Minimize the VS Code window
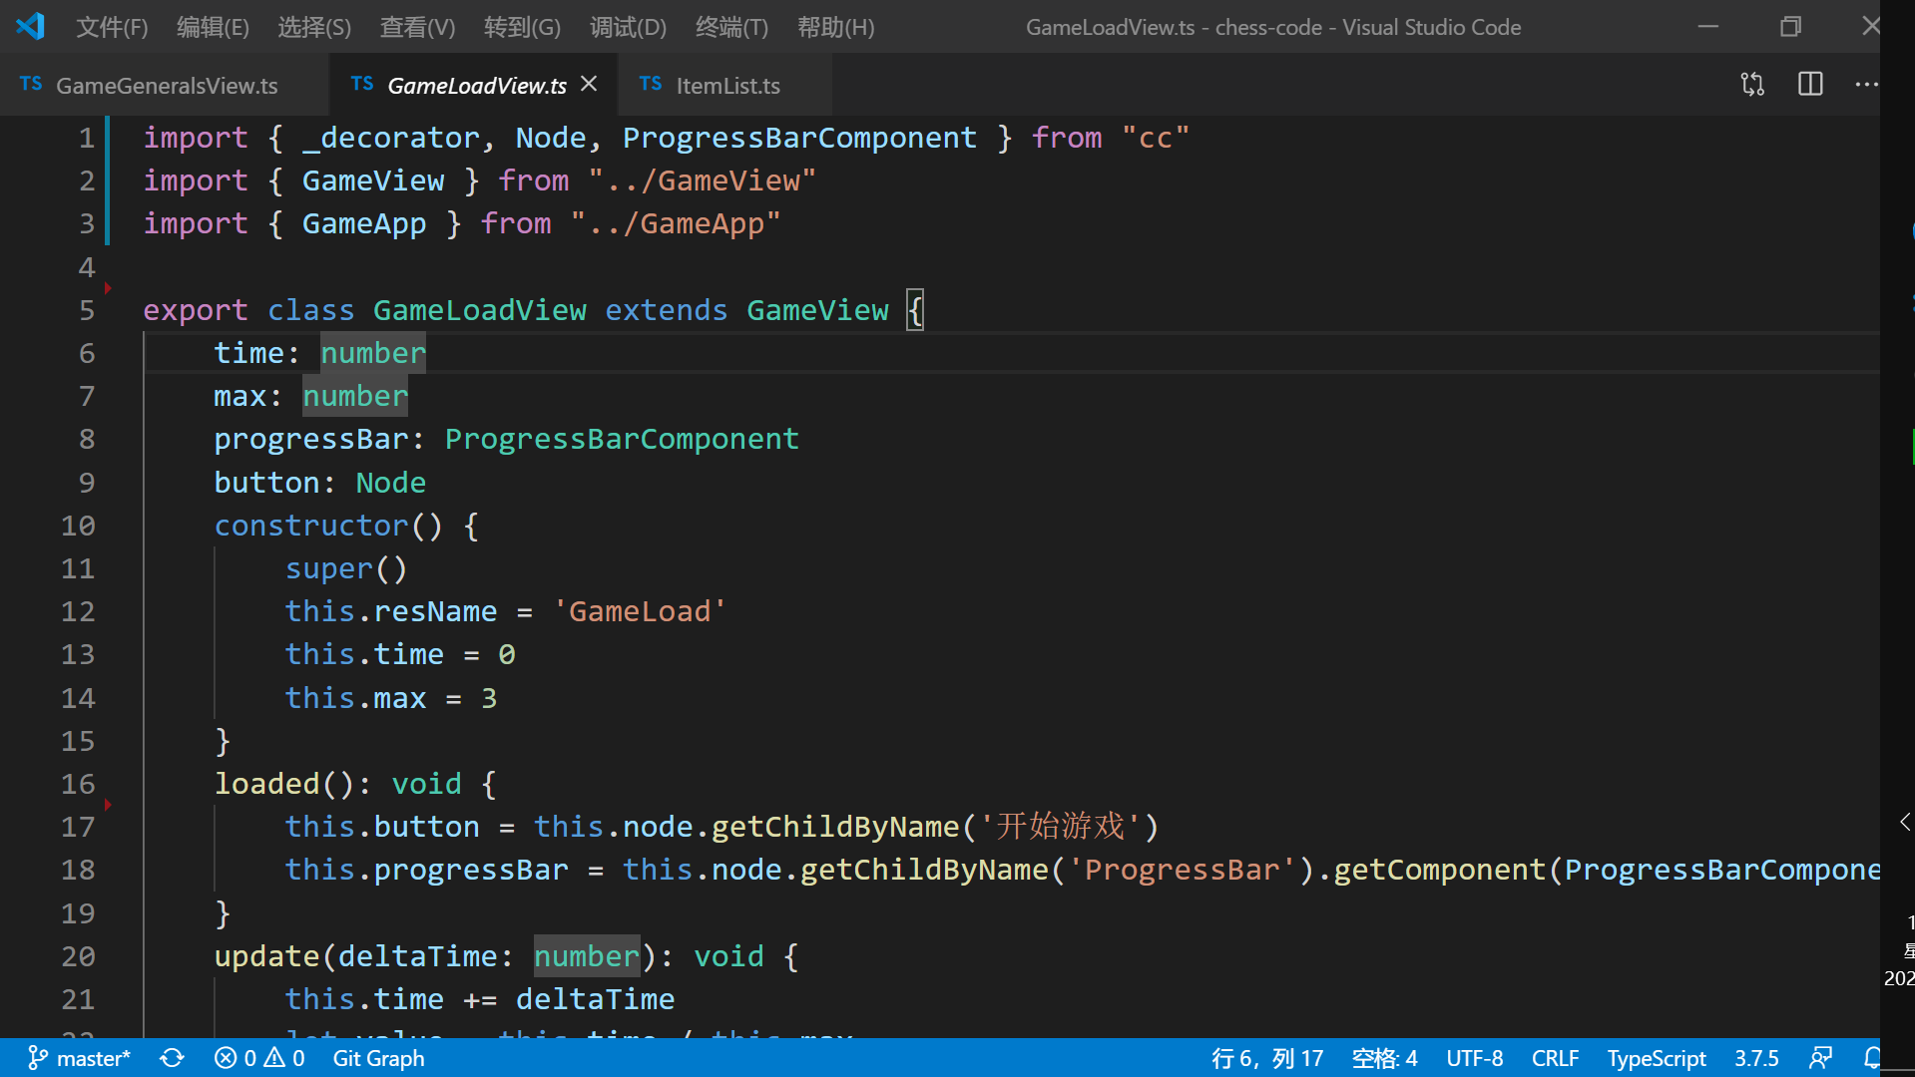Screen dimensions: 1915x1077 tap(1708, 26)
